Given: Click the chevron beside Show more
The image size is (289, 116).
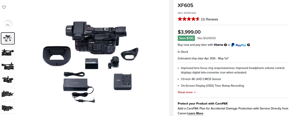Looking at the screenshot, I should coord(195,92).
